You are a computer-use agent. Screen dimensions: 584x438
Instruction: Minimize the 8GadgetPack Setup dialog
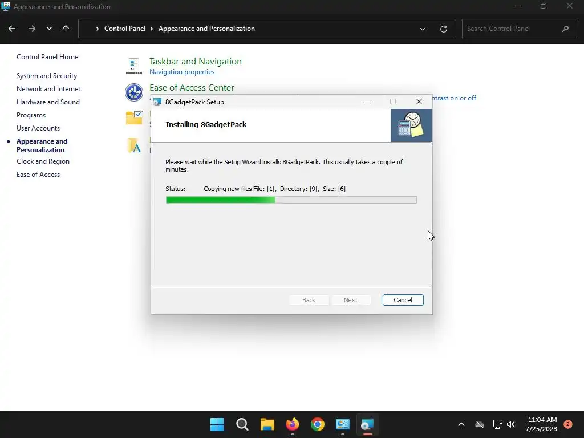(x=367, y=102)
